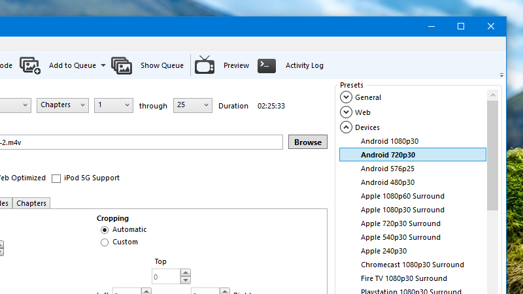This screenshot has height=294, width=523.
Task: Select Apple 1080p60 Surround preset
Action: point(402,196)
